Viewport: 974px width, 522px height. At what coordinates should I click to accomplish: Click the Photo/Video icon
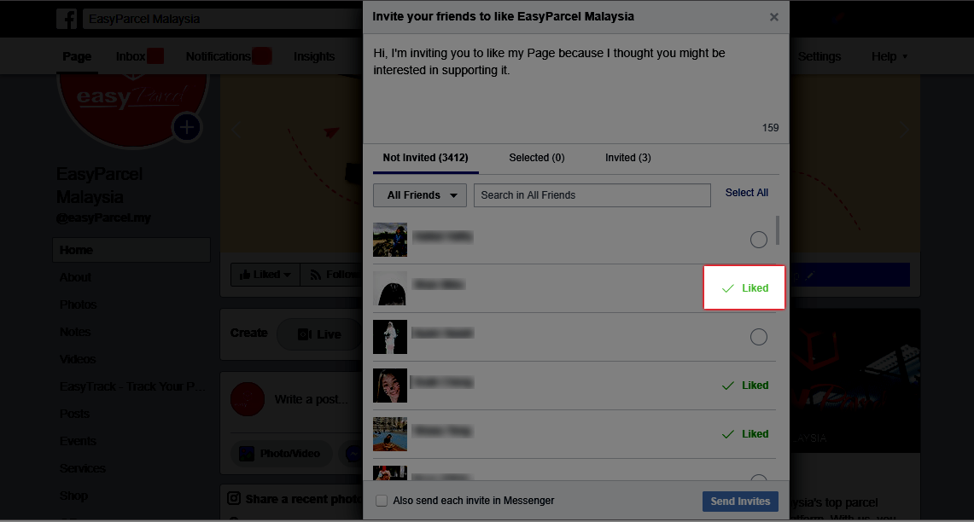[x=247, y=454]
